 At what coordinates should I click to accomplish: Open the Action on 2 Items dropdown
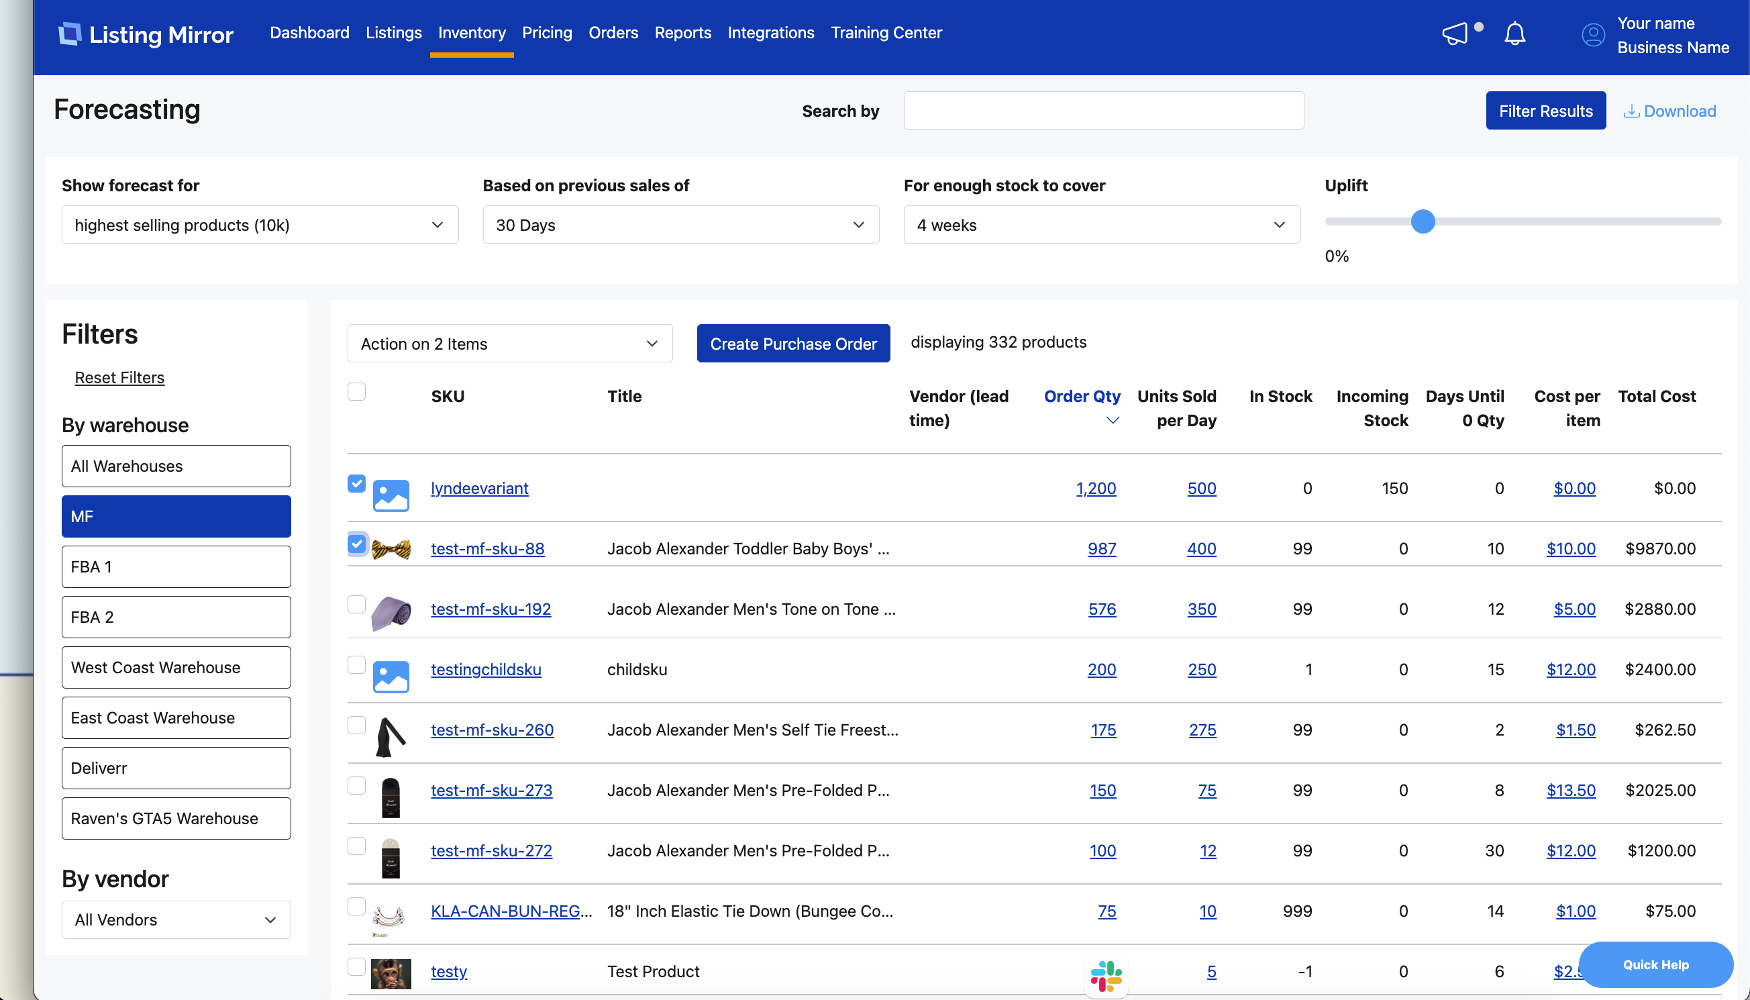pos(509,344)
